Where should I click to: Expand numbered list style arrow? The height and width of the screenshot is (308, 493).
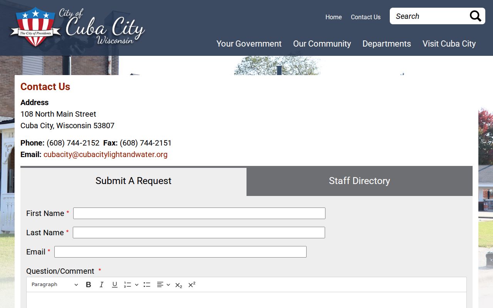pos(137,285)
